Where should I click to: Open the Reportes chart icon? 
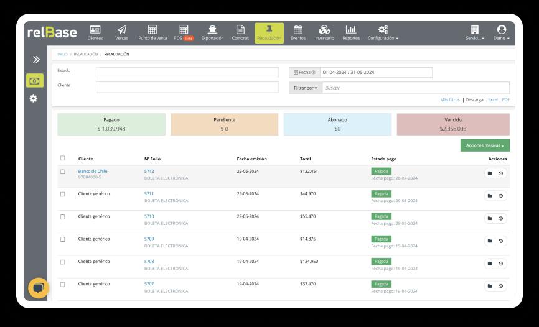[351, 30]
